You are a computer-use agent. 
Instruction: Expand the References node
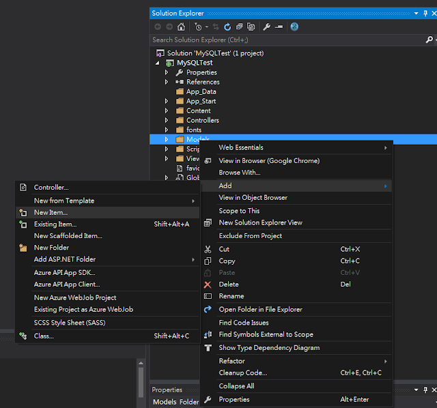167,82
